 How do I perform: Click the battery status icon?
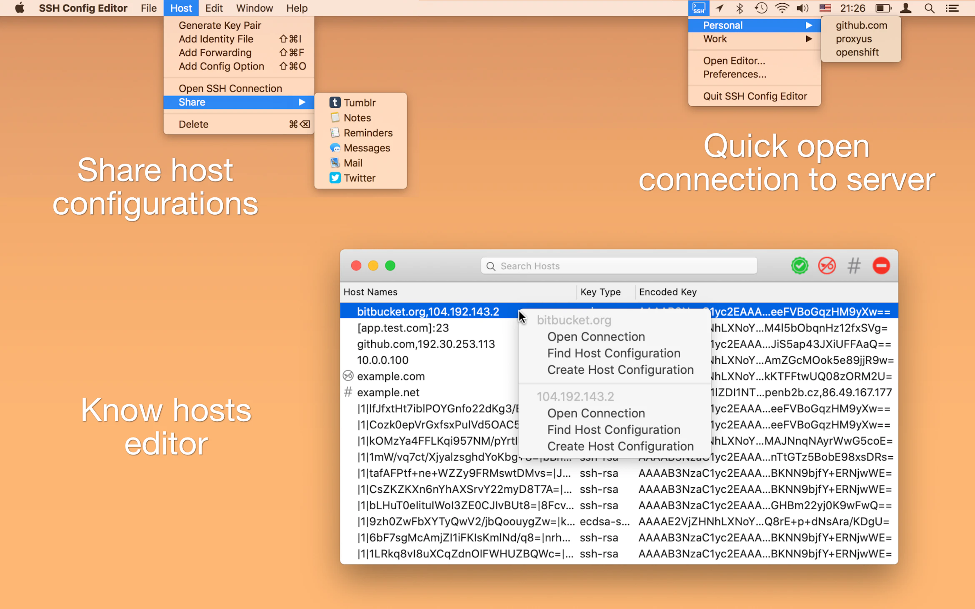click(883, 8)
